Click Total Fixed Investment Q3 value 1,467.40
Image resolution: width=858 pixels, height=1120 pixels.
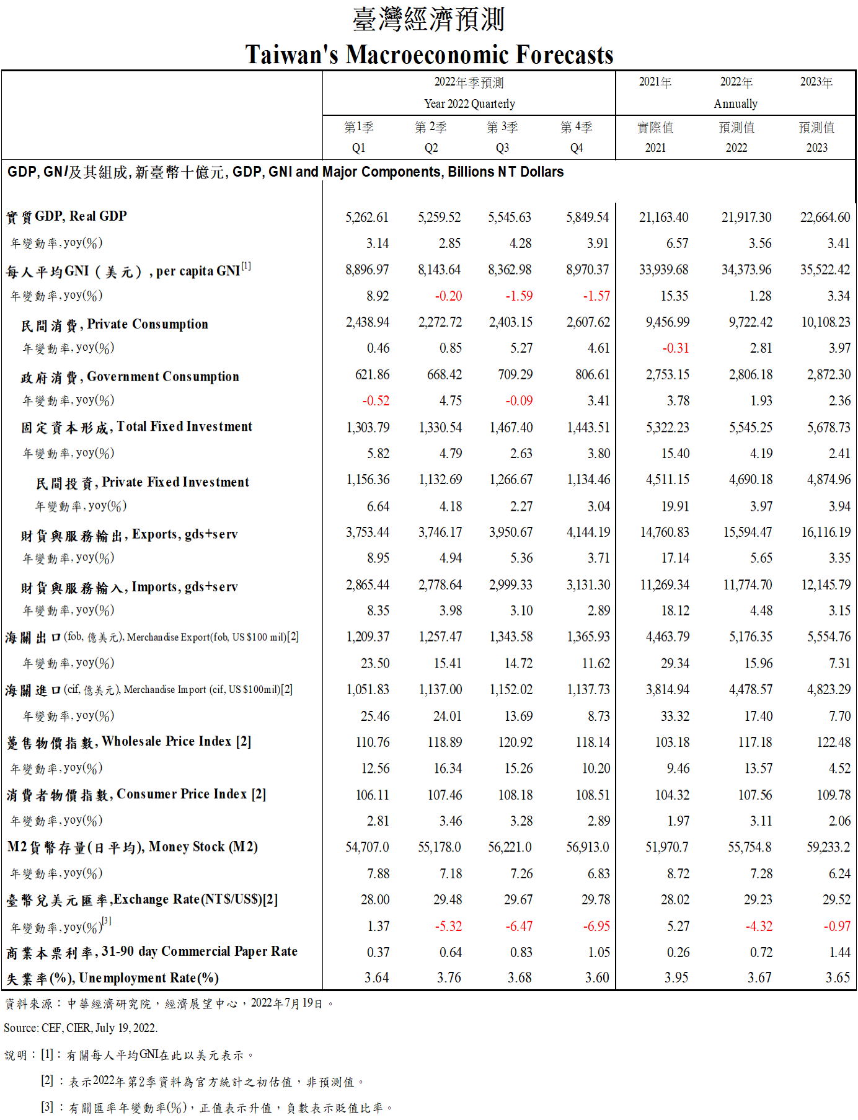click(x=511, y=428)
